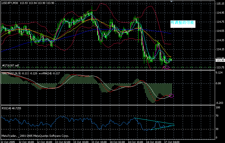
Task: Click the 12 Oct 10:00 time label
Action: (26, 142)
